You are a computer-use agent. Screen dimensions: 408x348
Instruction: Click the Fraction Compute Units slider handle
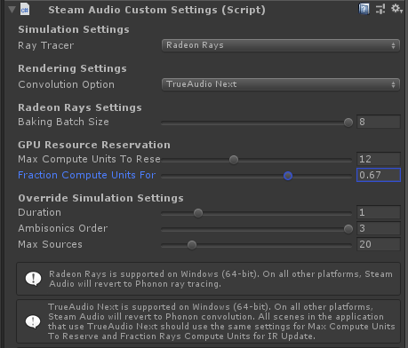click(x=288, y=176)
